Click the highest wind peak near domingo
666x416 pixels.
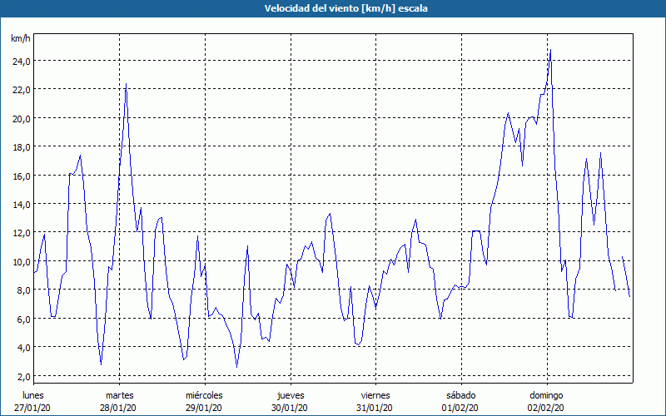(x=550, y=50)
